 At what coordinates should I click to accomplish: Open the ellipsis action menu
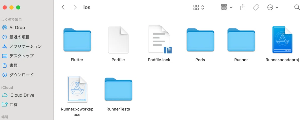point(273,7)
